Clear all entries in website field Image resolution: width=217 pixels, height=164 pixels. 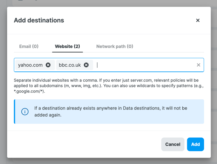[x=199, y=65]
